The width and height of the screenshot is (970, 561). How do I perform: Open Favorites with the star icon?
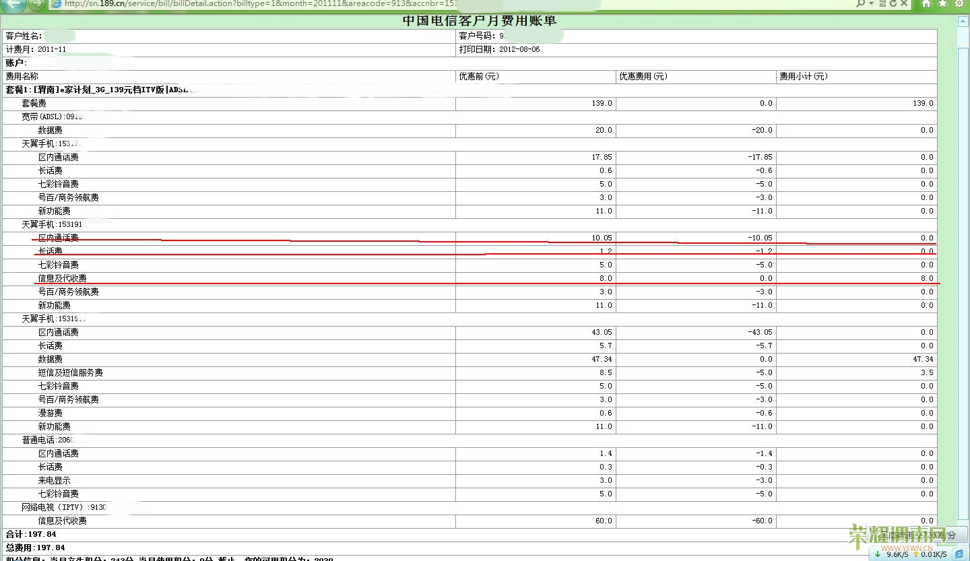942,4
